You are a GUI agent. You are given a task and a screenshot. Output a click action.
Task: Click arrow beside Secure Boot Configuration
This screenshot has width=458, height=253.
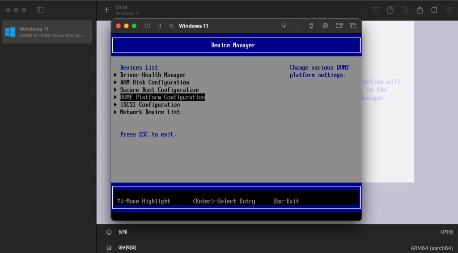point(116,90)
